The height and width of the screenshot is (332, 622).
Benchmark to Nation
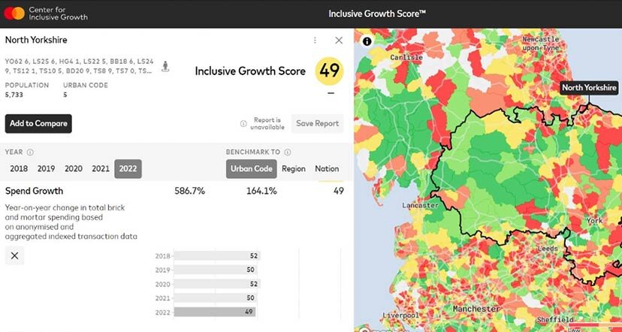click(327, 168)
